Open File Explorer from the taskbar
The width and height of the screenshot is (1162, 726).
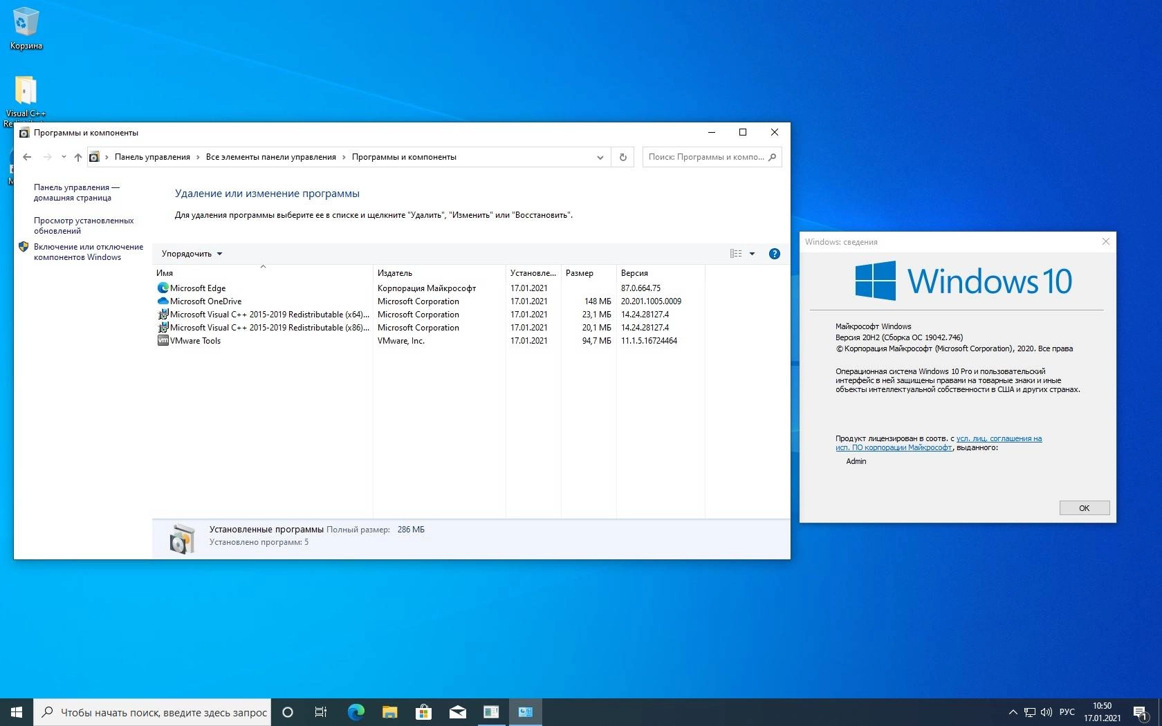pos(389,712)
